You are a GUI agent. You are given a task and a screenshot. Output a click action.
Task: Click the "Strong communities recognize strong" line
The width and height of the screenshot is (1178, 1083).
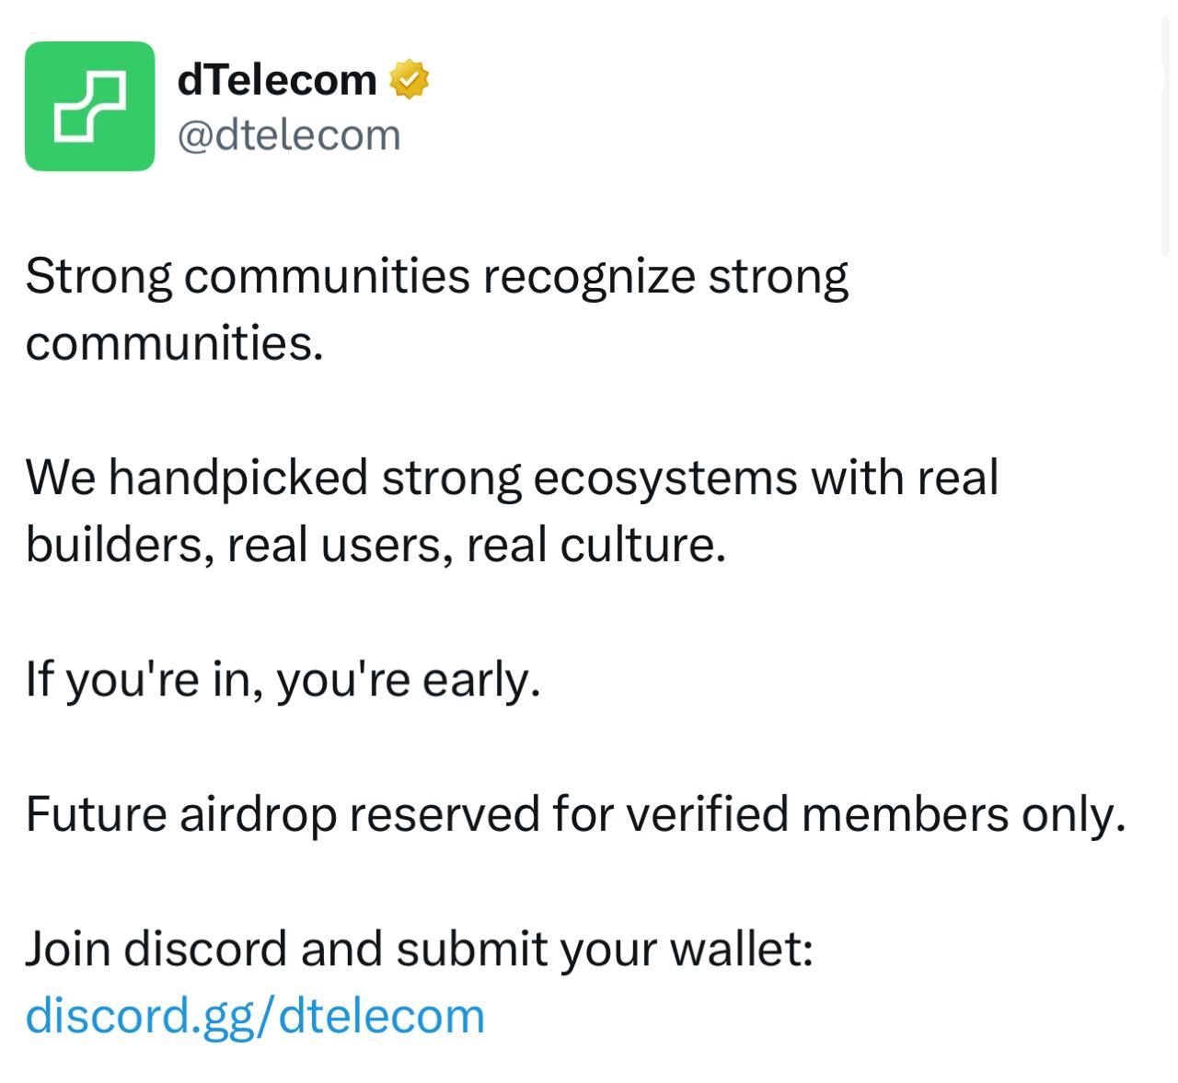coord(436,277)
